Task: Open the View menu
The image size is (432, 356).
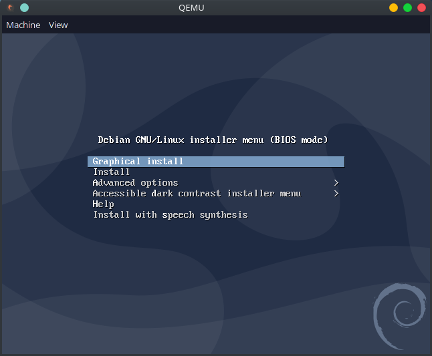Action: click(58, 25)
